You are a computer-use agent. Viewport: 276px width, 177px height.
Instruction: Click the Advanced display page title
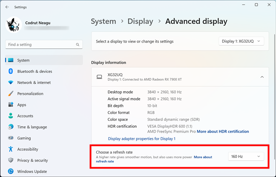[x=196, y=21]
